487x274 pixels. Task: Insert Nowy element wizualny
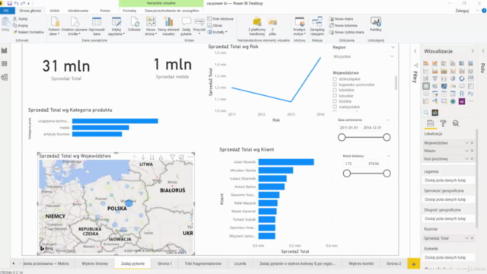point(169,27)
